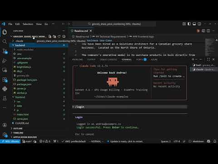Switch to the Ports panel tab
The width and height of the screenshot is (218, 164).
coord(141,60)
